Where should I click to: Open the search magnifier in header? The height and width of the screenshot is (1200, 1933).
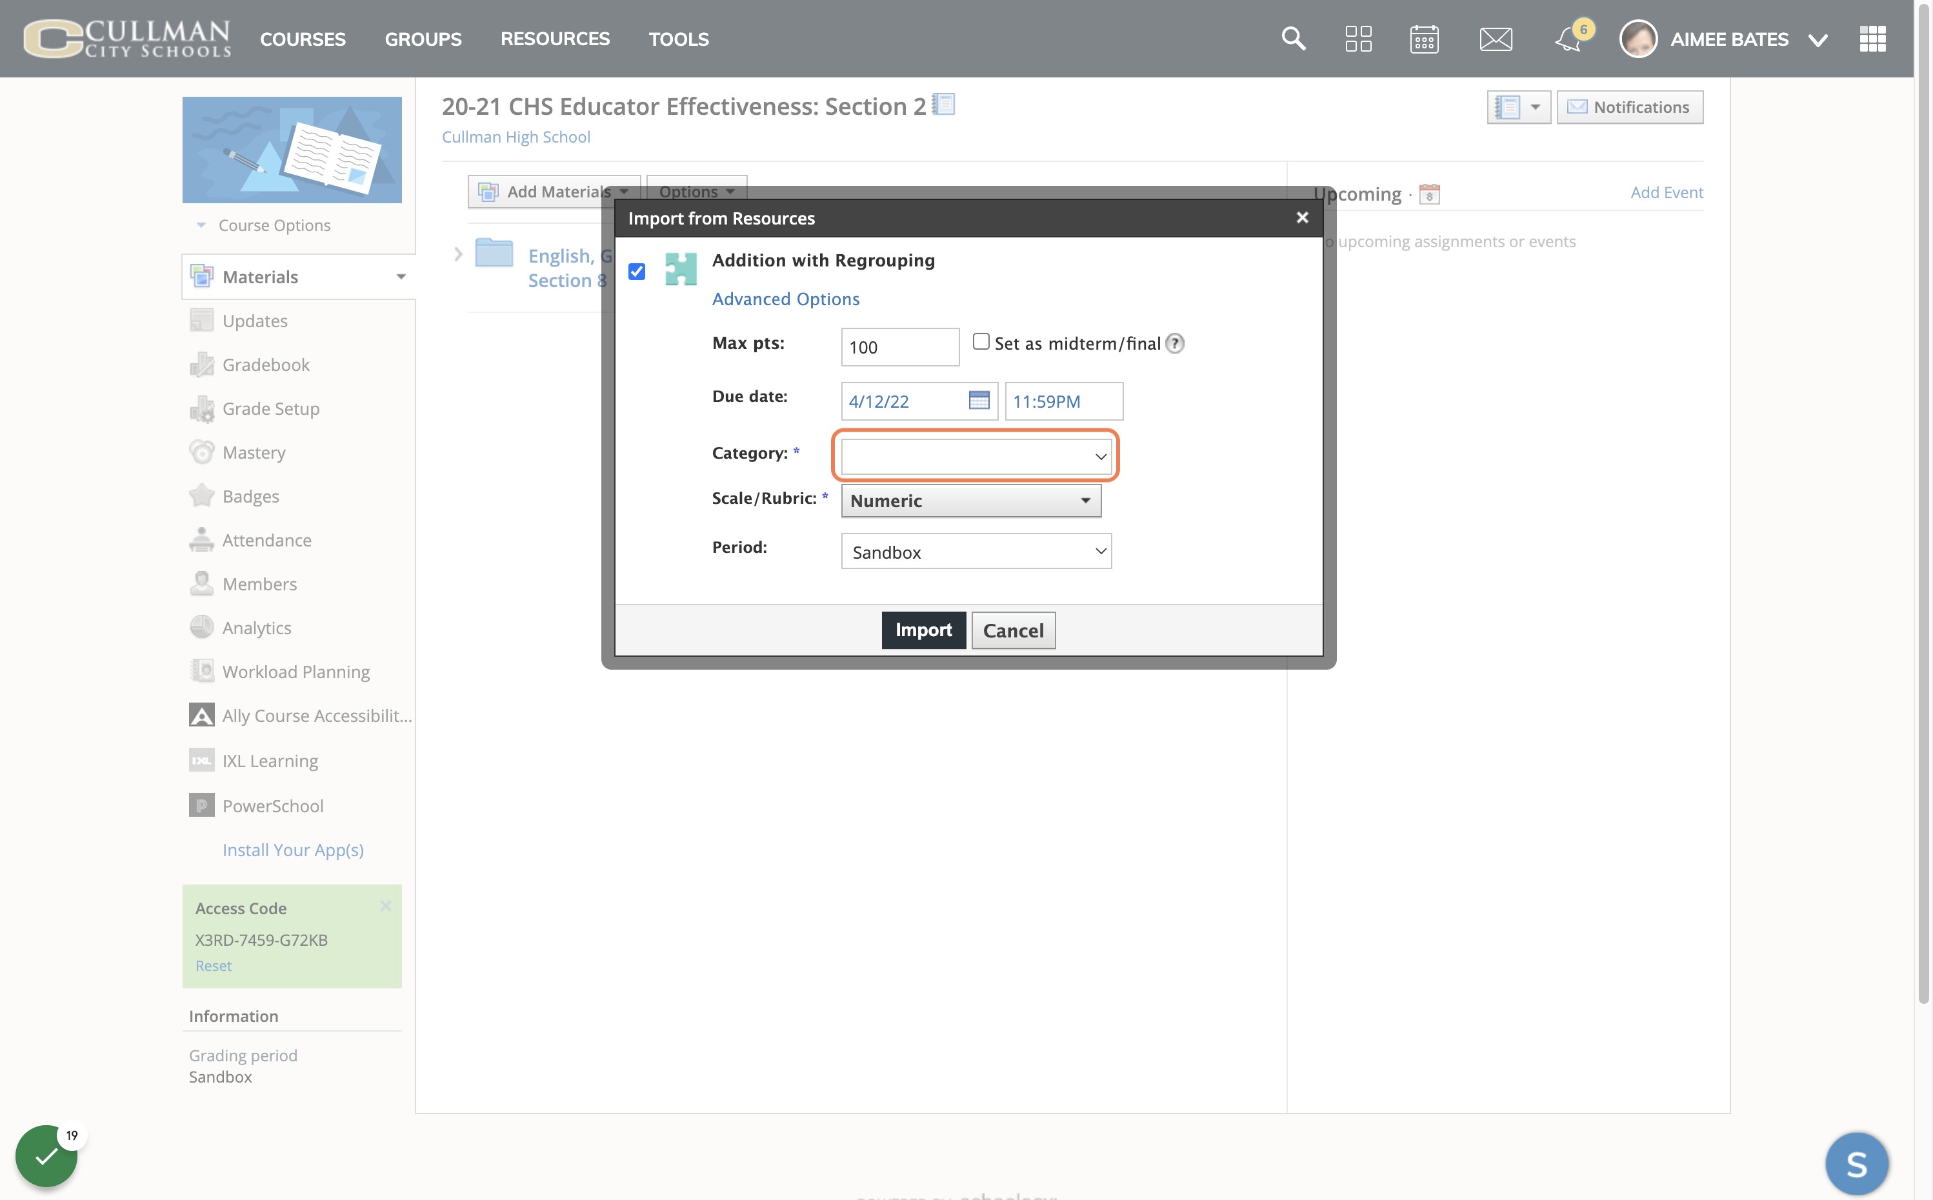coord(1294,38)
